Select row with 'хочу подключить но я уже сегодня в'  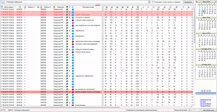97,26
